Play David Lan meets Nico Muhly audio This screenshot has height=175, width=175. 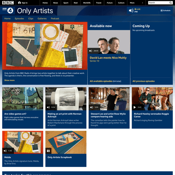(x=91, y=51)
